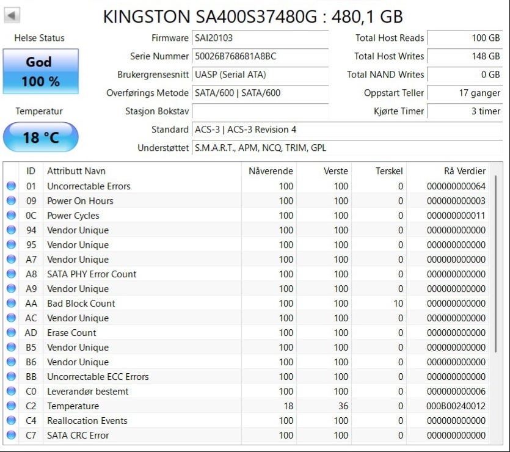This screenshot has width=510, height=452.
Task: Select the Power Cycles attribute name
Action: click(x=73, y=216)
